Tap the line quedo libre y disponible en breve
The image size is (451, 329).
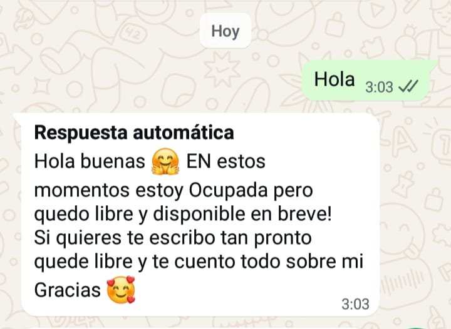click(x=183, y=214)
